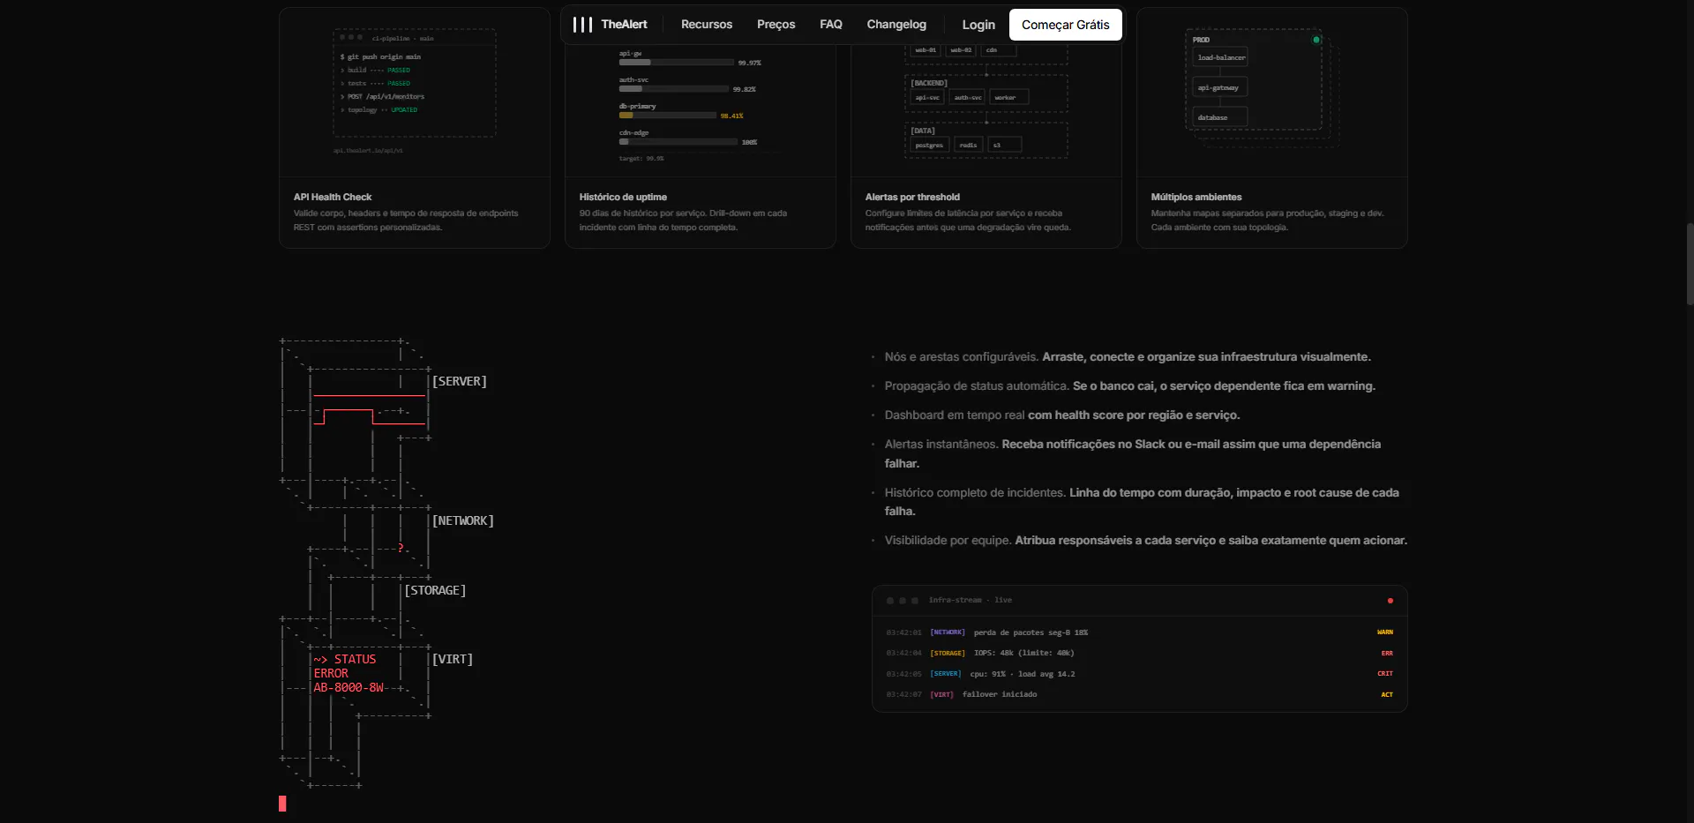Open the API Health Check card title
Image resolution: width=1694 pixels, height=823 pixels.
[x=333, y=197]
